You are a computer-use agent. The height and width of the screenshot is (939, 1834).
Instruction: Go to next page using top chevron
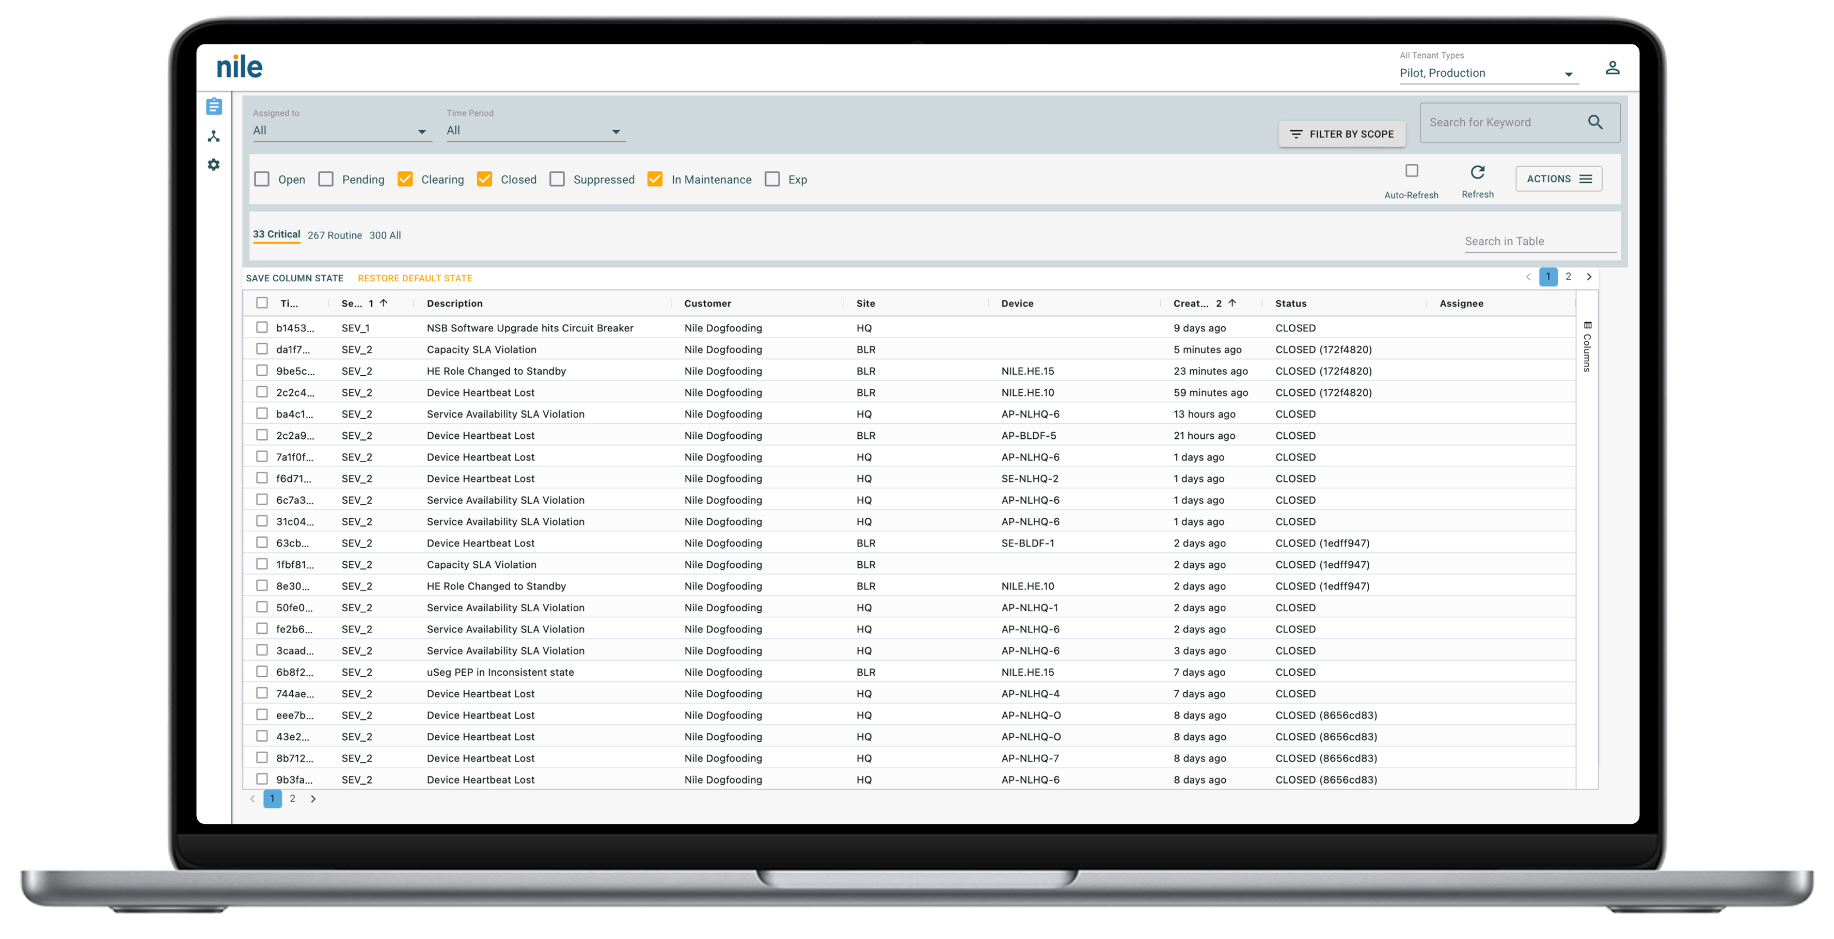(x=1589, y=277)
